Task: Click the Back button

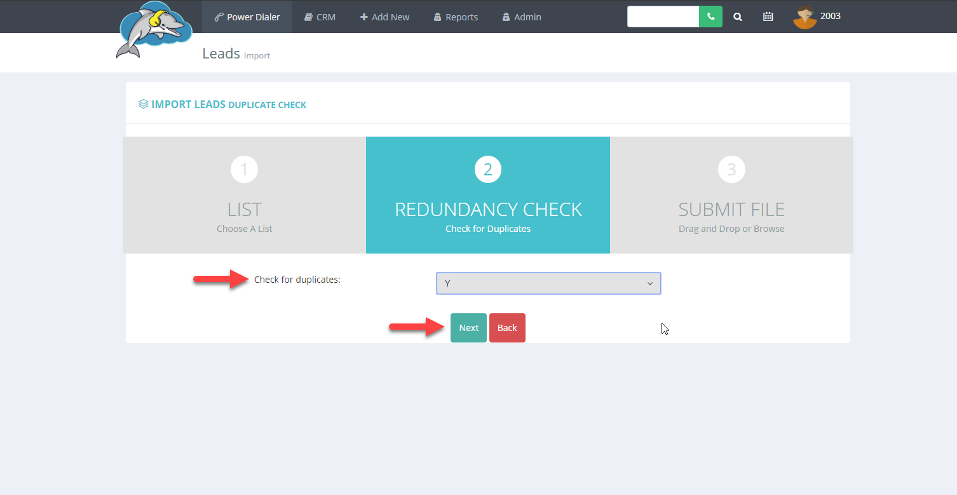Action: pyautogui.click(x=507, y=328)
